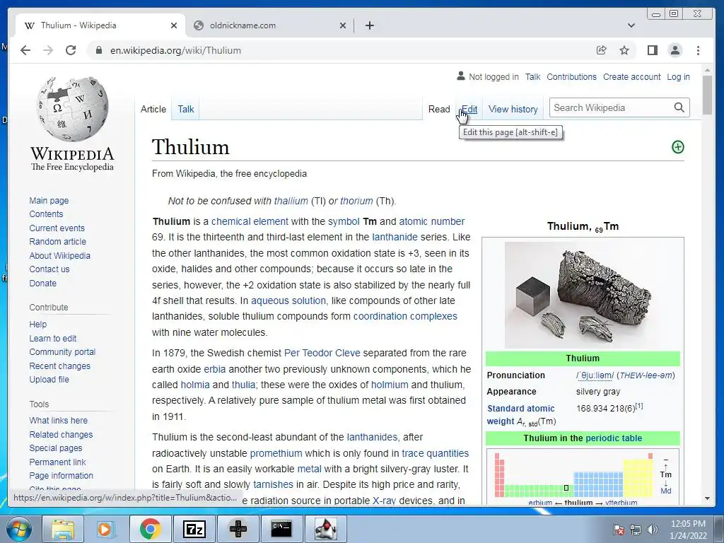Open the Windows Start button
The image size is (724, 543).
(19, 529)
